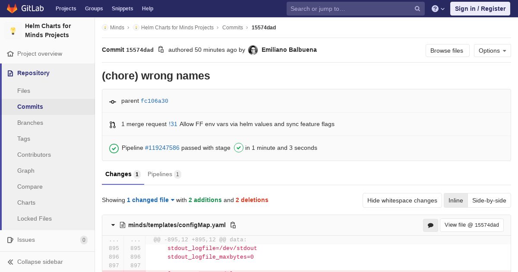Click the project lightbulb avatar in sidebar
518x272 pixels.
[x=13, y=31]
